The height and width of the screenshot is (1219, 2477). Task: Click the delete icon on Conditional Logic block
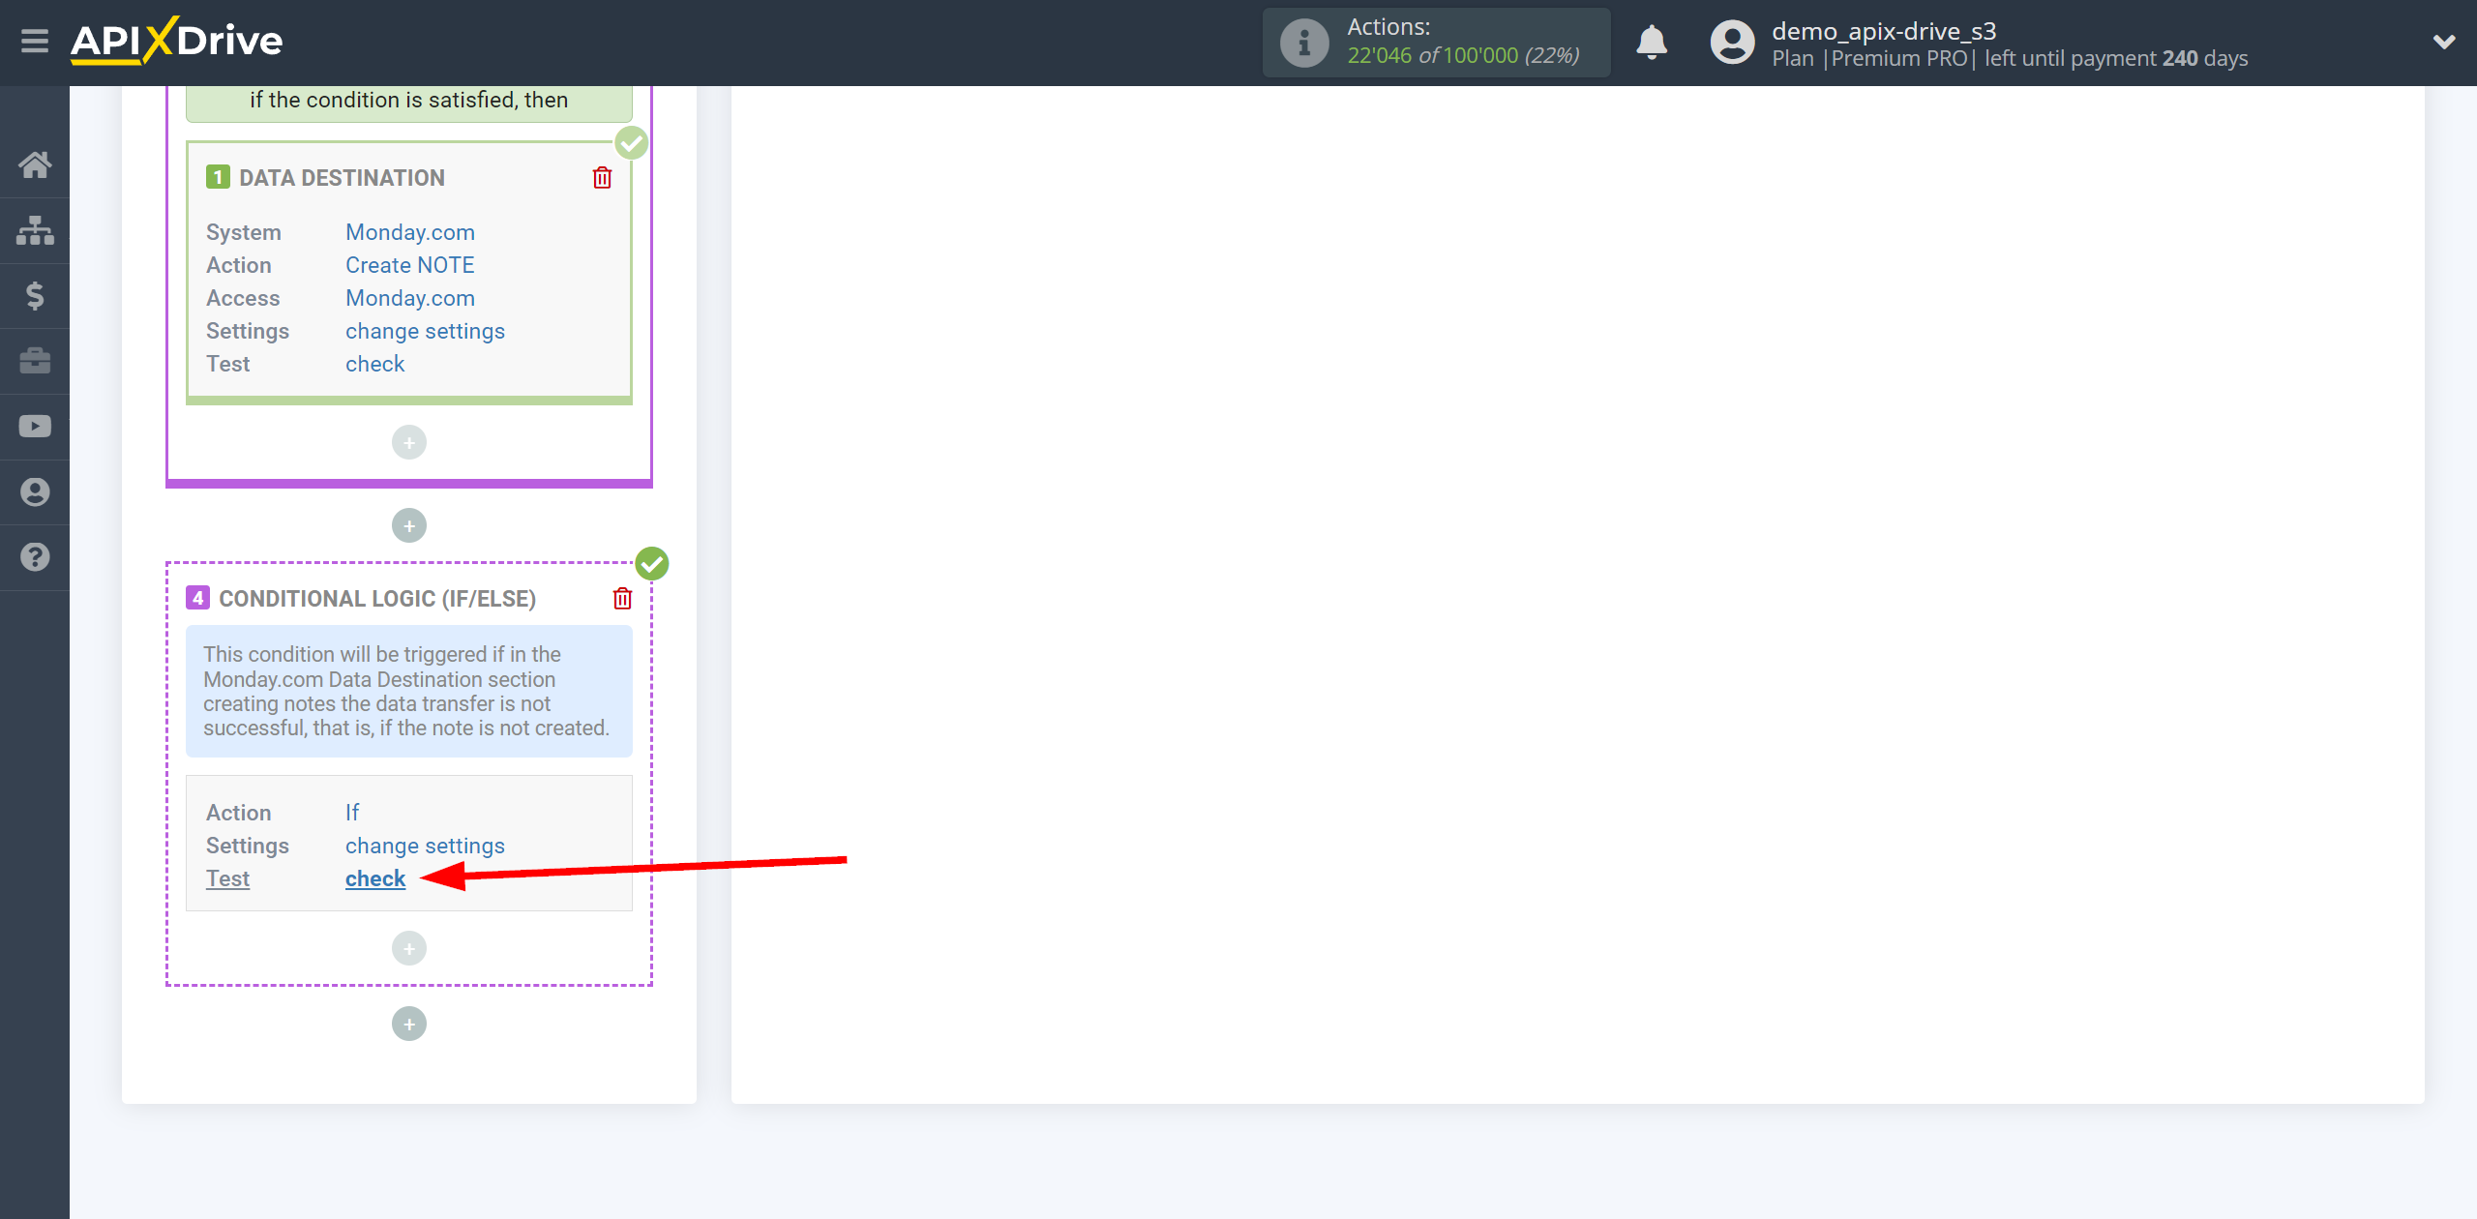tap(622, 599)
